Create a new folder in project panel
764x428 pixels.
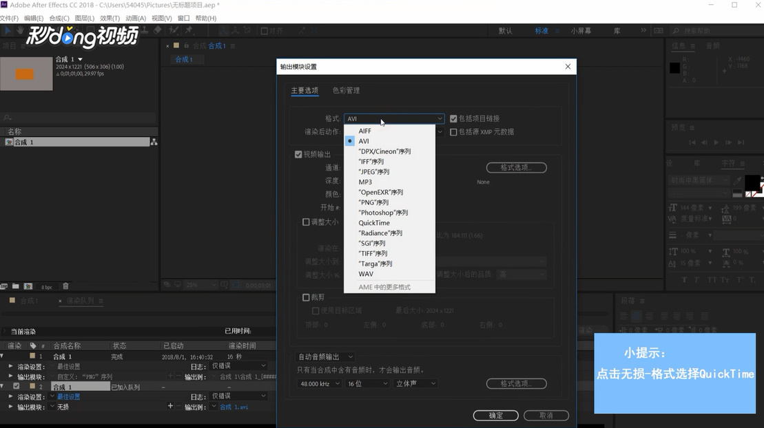[x=16, y=286]
